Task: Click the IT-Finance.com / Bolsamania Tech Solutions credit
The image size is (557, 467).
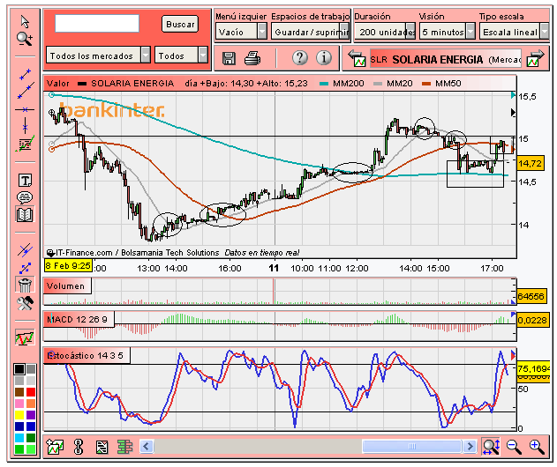Action: 133,253
